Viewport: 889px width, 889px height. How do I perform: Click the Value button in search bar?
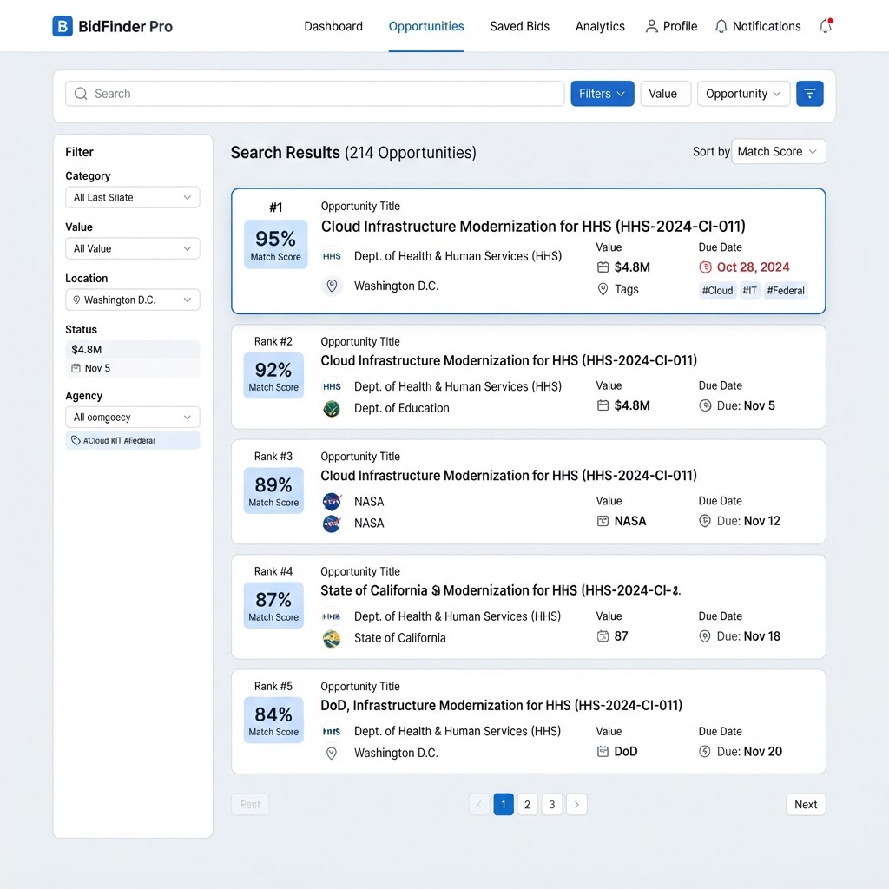pyautogui.click(x=666, y=94)
